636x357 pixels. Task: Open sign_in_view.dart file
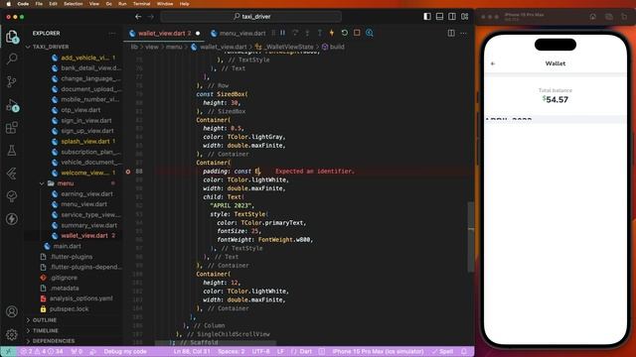(x=86, y=121)
